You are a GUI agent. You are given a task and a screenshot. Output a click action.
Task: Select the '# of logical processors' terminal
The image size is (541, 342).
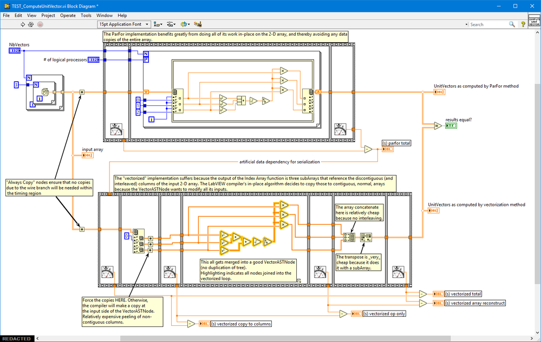tap(94, 60)
